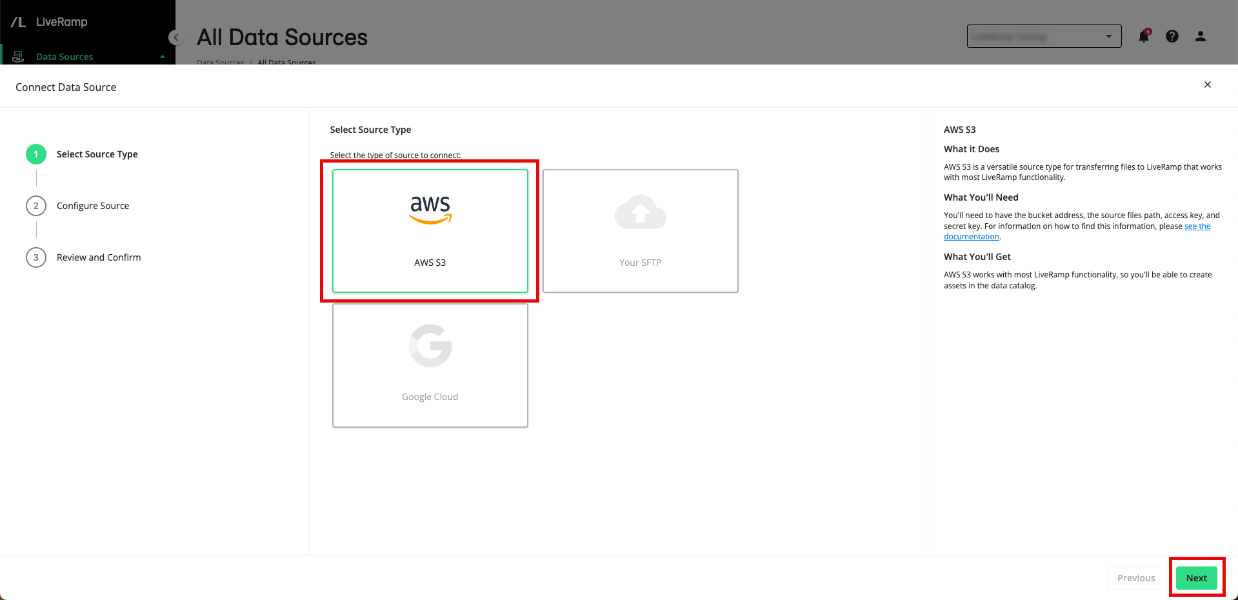This screenshot has height=600, width=1238.
Task: Click step 3 Review and Confirm
Action: (83, 257)
